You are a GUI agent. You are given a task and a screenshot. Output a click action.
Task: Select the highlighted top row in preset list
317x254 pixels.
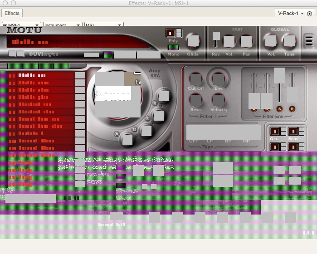tap(42, 75)
